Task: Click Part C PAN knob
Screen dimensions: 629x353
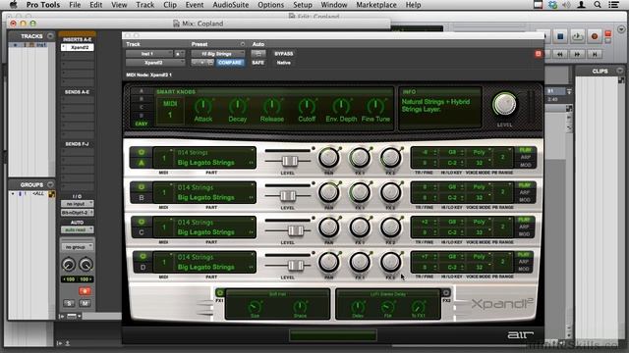Action: coord(328,227)
